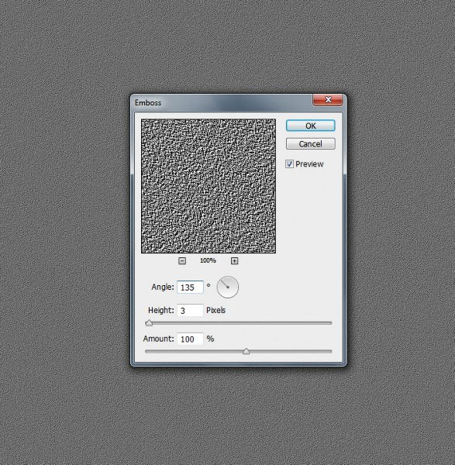Zoom in preview with plus icon
The image size is (455, 465).
pos(234,260)
